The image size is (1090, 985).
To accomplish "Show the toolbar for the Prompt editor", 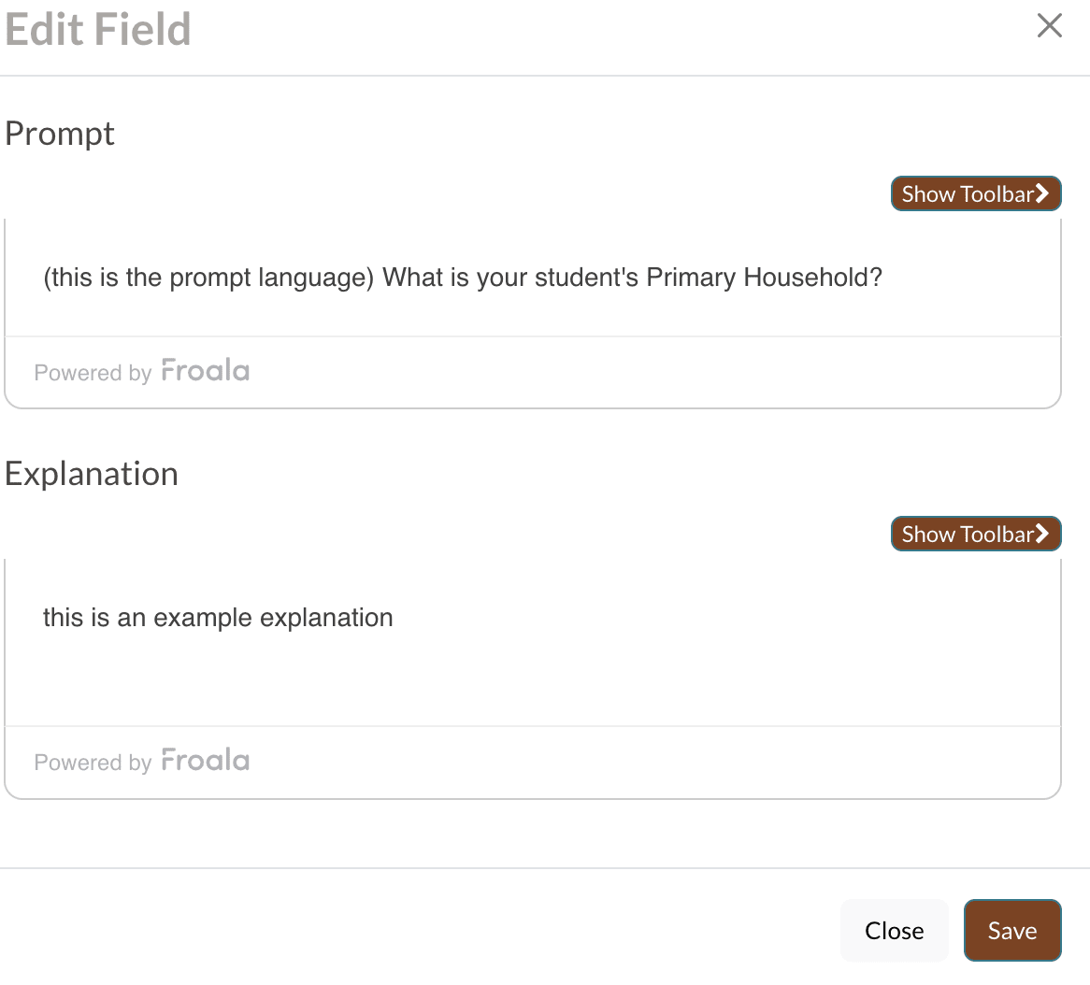I will point(967,193).
